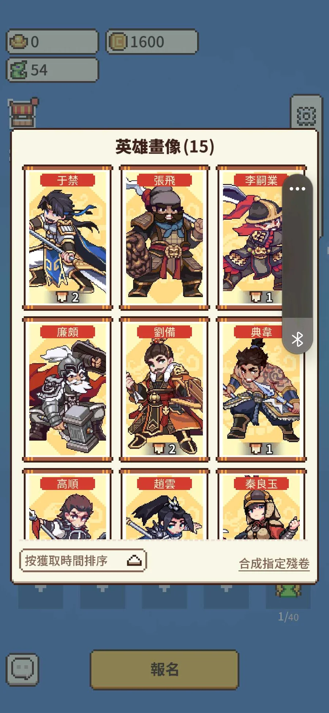This screenshot has width=329, height=713.
Task: Tap the sort direction arrow toggle
Action: [134, 561]
